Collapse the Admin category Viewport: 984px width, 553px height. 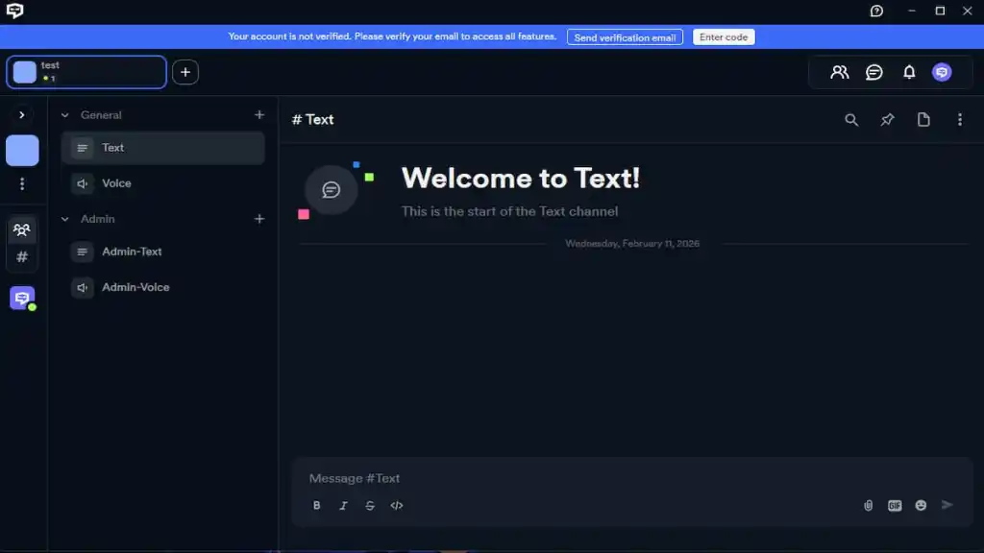(x=92, y=218)
